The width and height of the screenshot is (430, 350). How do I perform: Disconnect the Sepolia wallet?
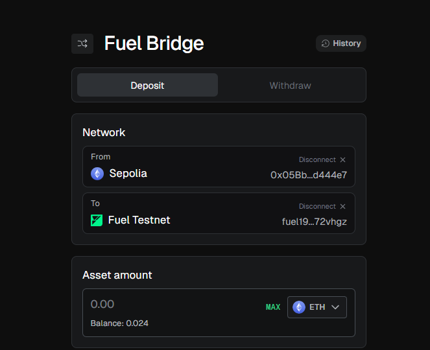(317, 160)
